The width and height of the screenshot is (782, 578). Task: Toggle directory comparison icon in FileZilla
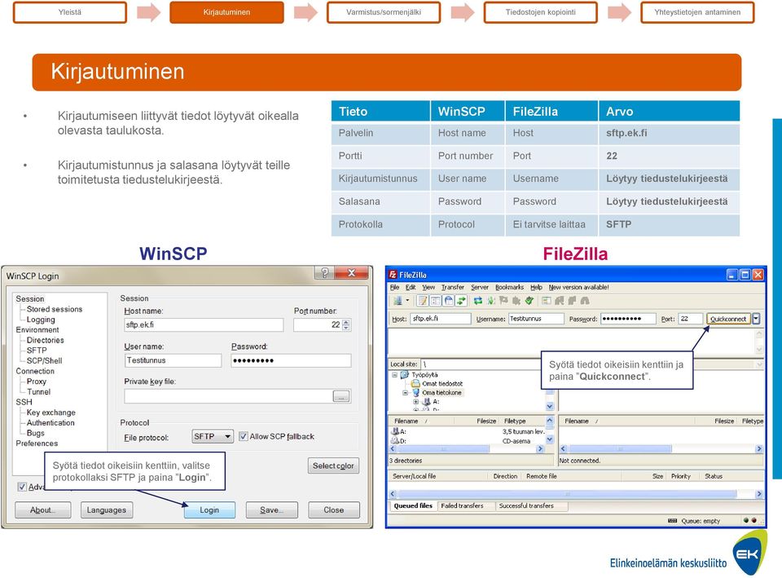(560, 301)
